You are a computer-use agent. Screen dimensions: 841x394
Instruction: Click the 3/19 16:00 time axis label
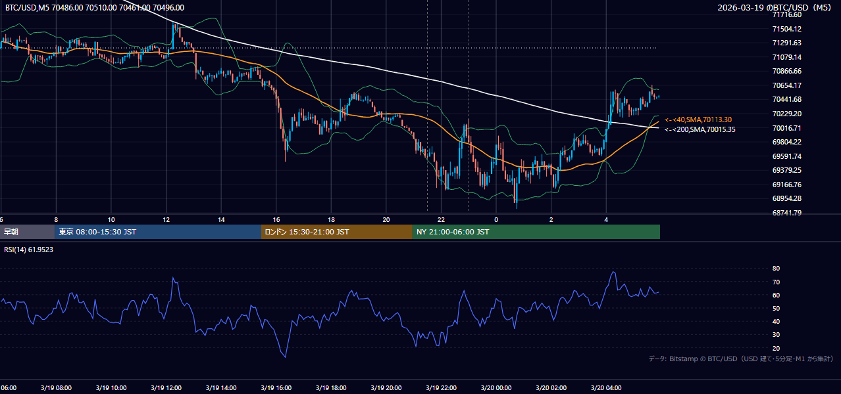[276, 388]
